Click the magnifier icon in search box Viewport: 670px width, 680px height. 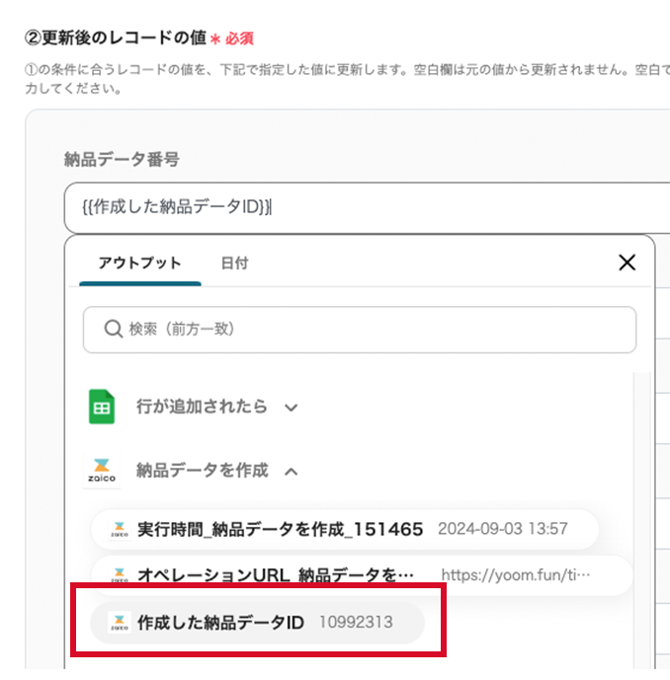113,329
